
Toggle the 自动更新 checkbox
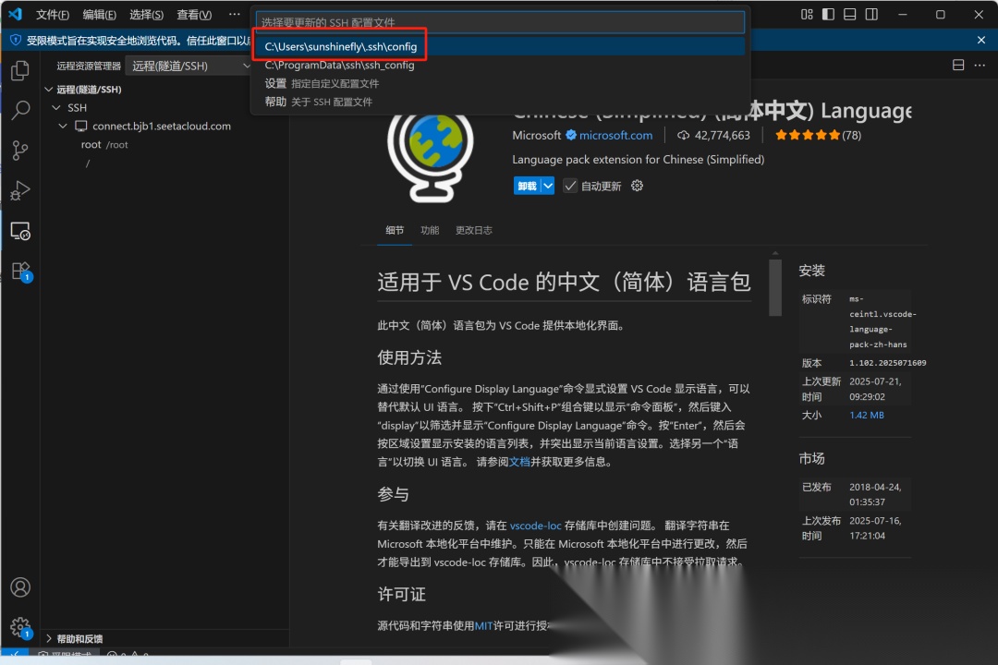tap(569, 186)
